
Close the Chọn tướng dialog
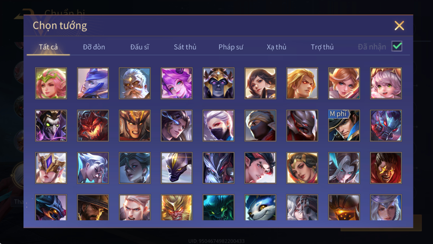(x=399, y=26)
